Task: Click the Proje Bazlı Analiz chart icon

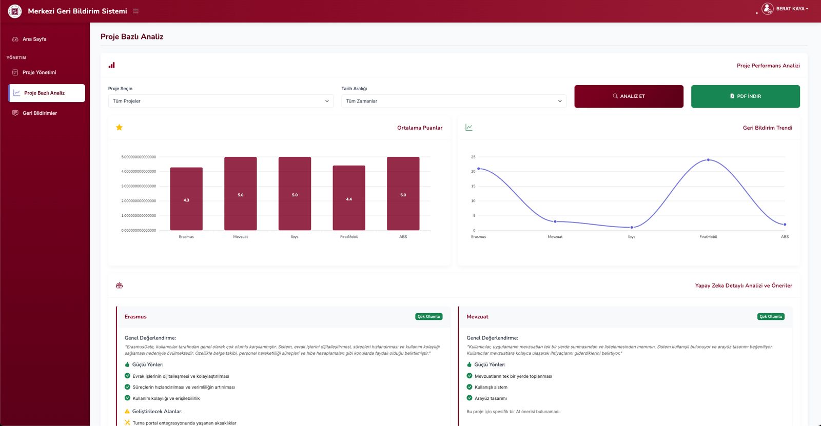Action: [x=17, y=93]
